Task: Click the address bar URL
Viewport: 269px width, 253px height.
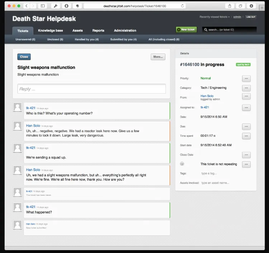Action: coord(134,6)
